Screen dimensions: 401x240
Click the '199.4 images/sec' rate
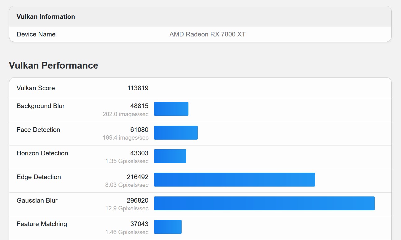(126, 138)
